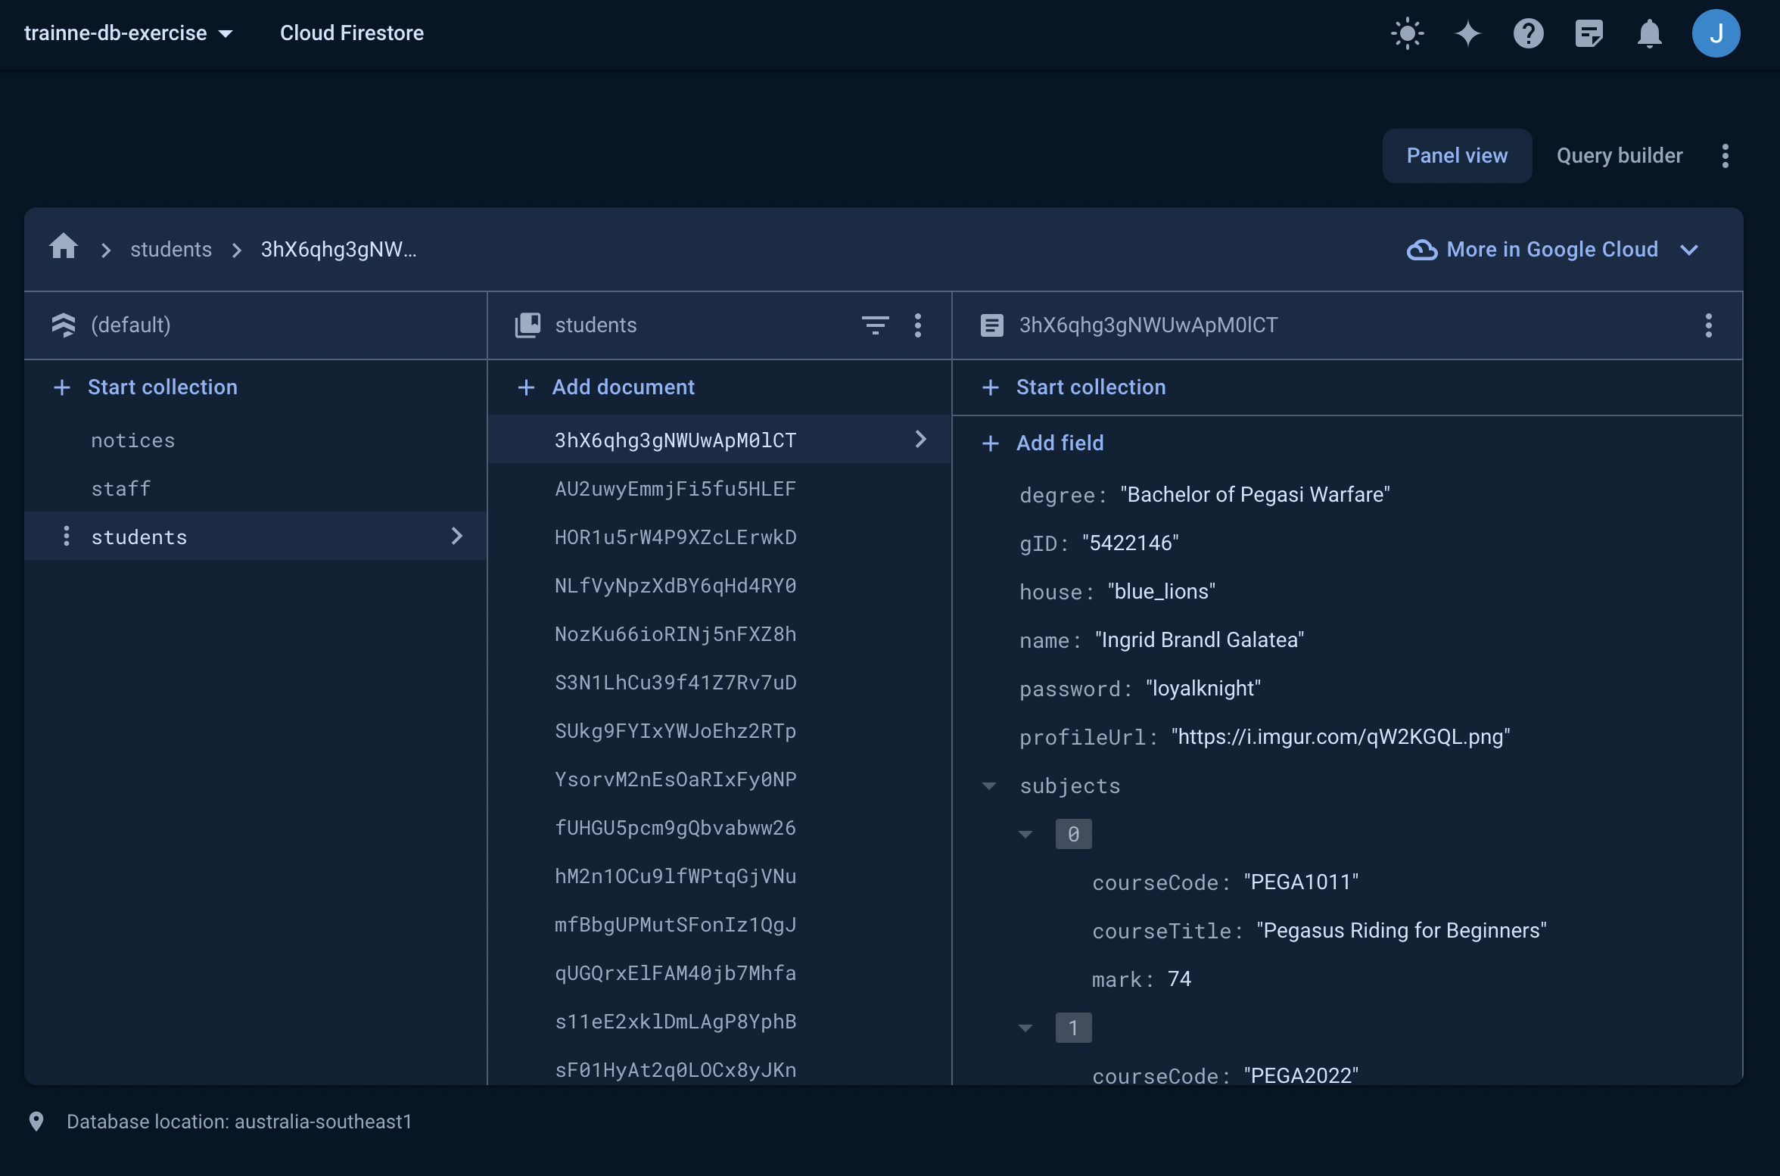This screenshot has height=1176, width=1780.
Task: Click Add field button
Action: point(1043,443)
